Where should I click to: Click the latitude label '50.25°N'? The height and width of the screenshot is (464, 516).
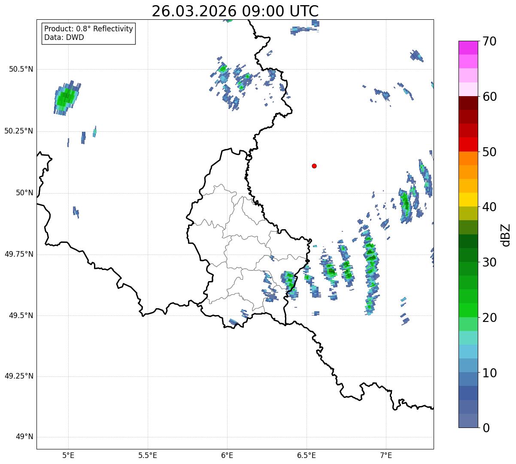pyautogui.click(x=19, y=131)
